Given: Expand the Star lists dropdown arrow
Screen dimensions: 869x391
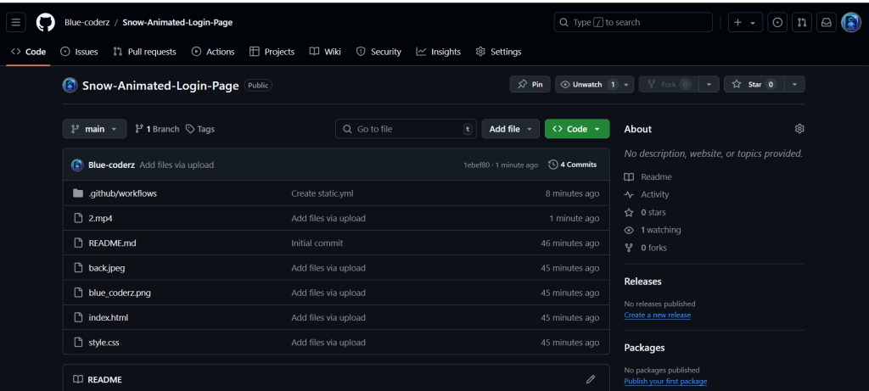Looking at the screenshot, I should (x=794, y=84).
